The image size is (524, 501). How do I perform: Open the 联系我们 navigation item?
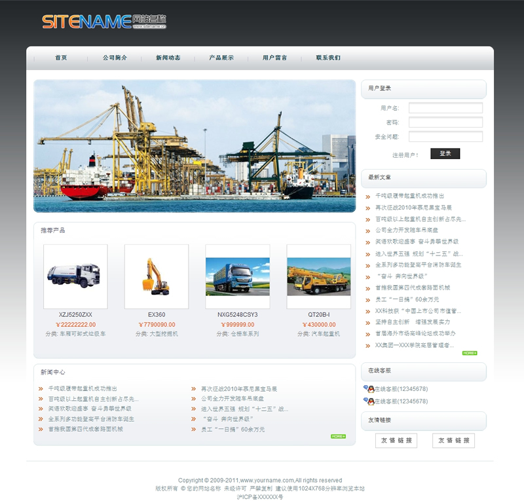point(328,58)
